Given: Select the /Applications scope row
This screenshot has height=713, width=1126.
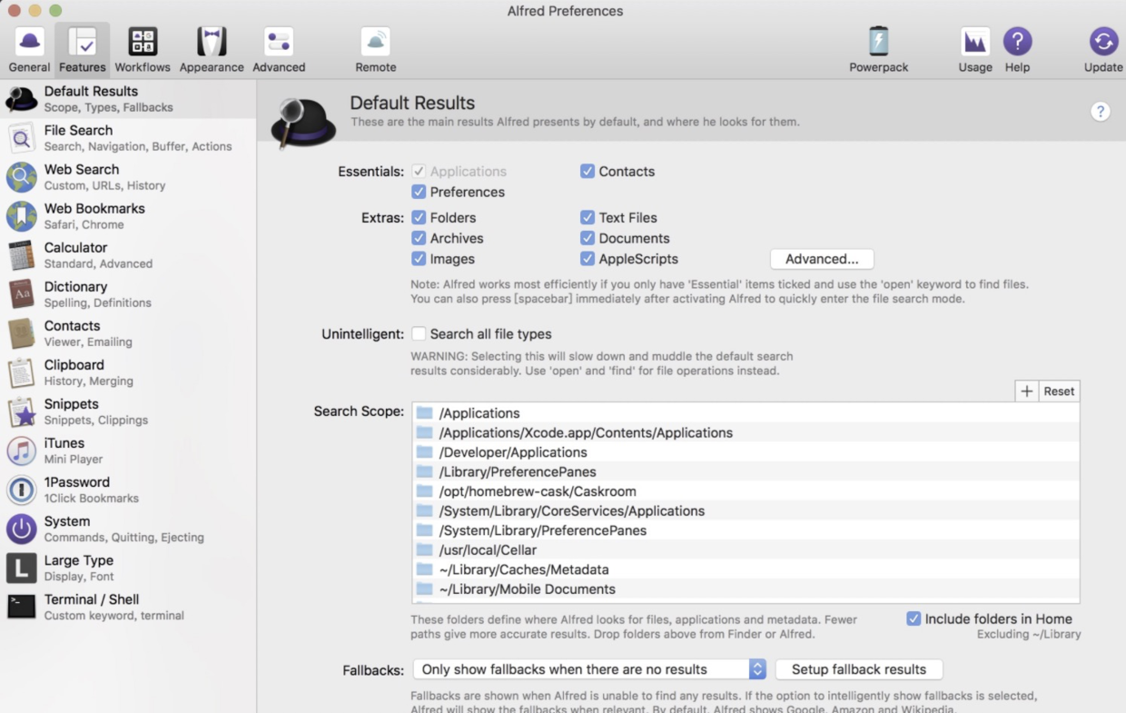Looking at the screenshot, I should click(x=746, y=413).
